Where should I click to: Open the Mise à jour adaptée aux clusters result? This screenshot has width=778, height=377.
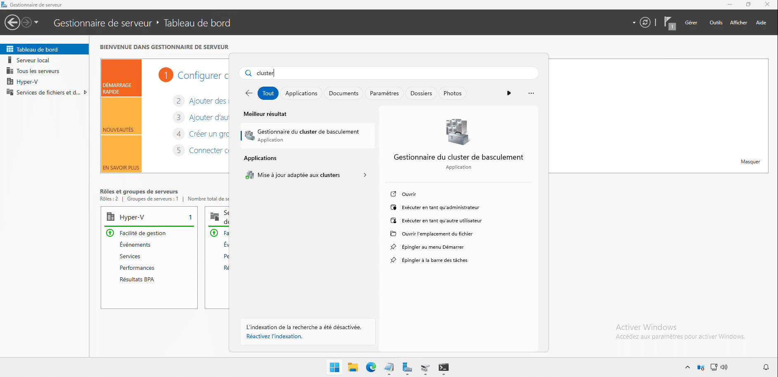click(x=307, y=175)
